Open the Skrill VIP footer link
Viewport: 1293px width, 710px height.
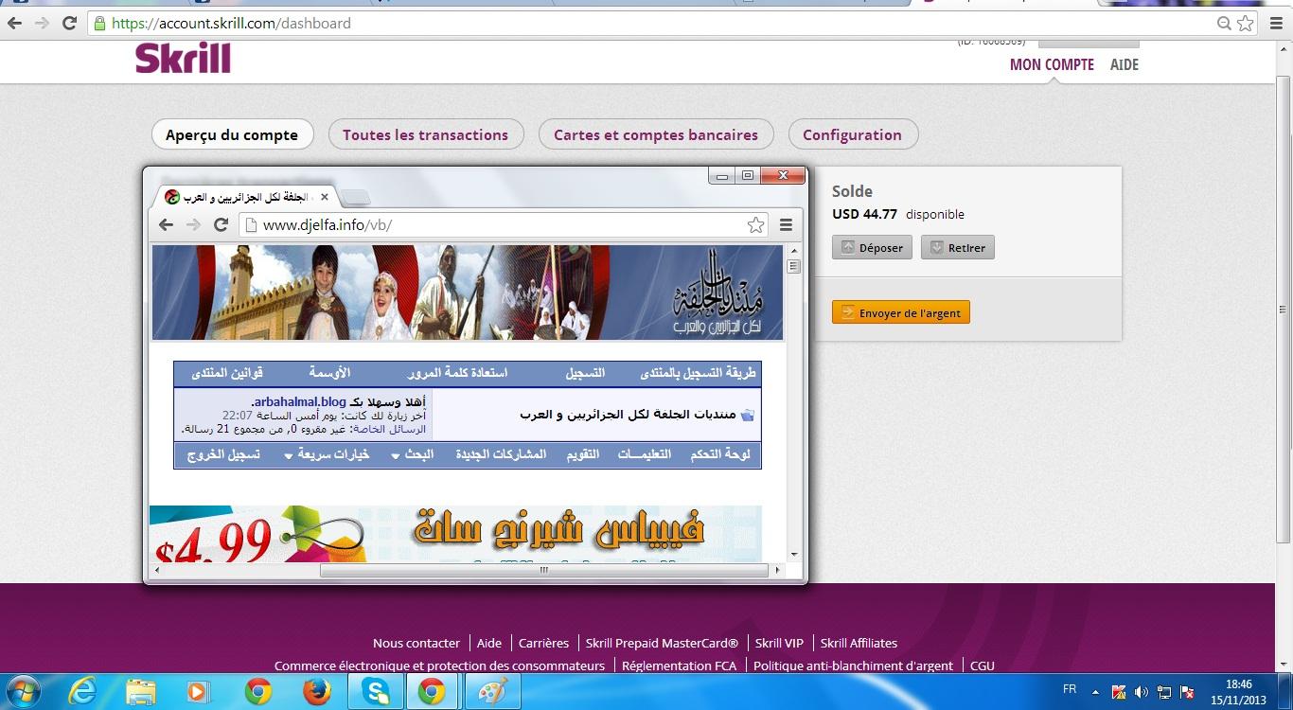[x=779, y=643]
